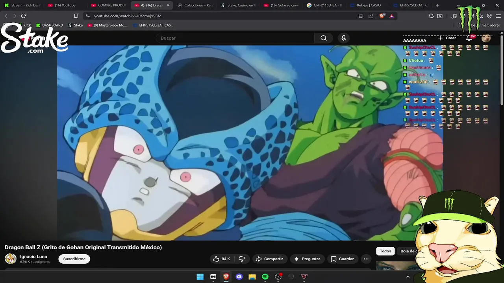This screenshot has width=504, height=283.
Task: Open the media control music note icon
Action: click(x=454, y=16)
